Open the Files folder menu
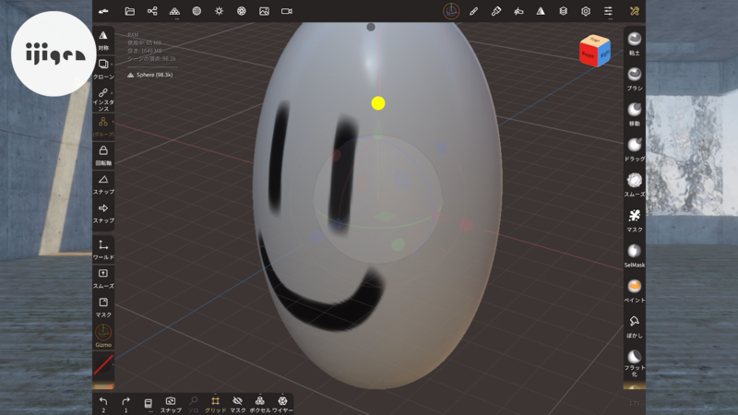 pos(129,11)
